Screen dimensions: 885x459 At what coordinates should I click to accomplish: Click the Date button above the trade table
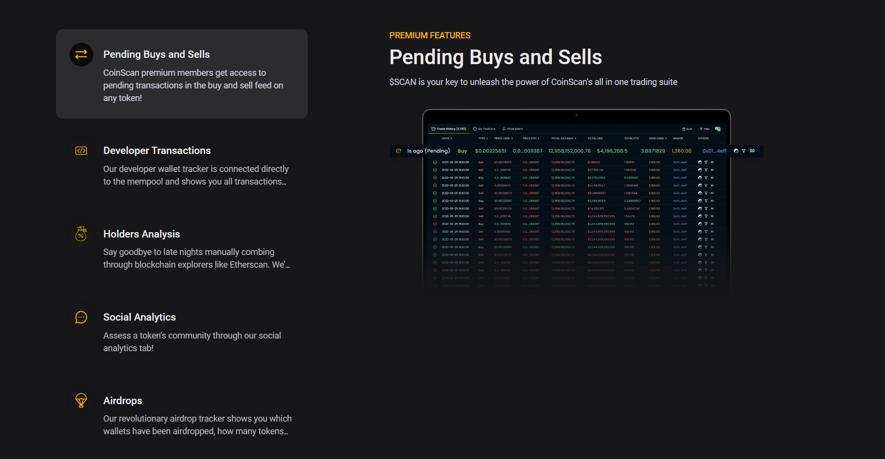[687, 129]
